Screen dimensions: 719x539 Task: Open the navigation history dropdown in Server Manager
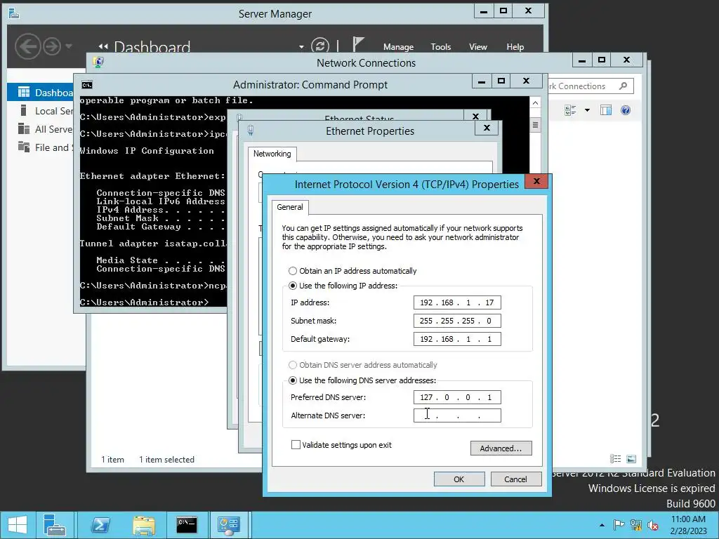pyautogui.click(x=69, y=46)
